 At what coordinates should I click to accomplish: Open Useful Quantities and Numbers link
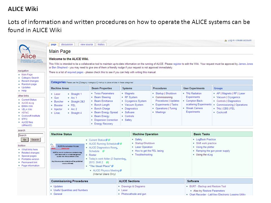click(x=71, y=190)
